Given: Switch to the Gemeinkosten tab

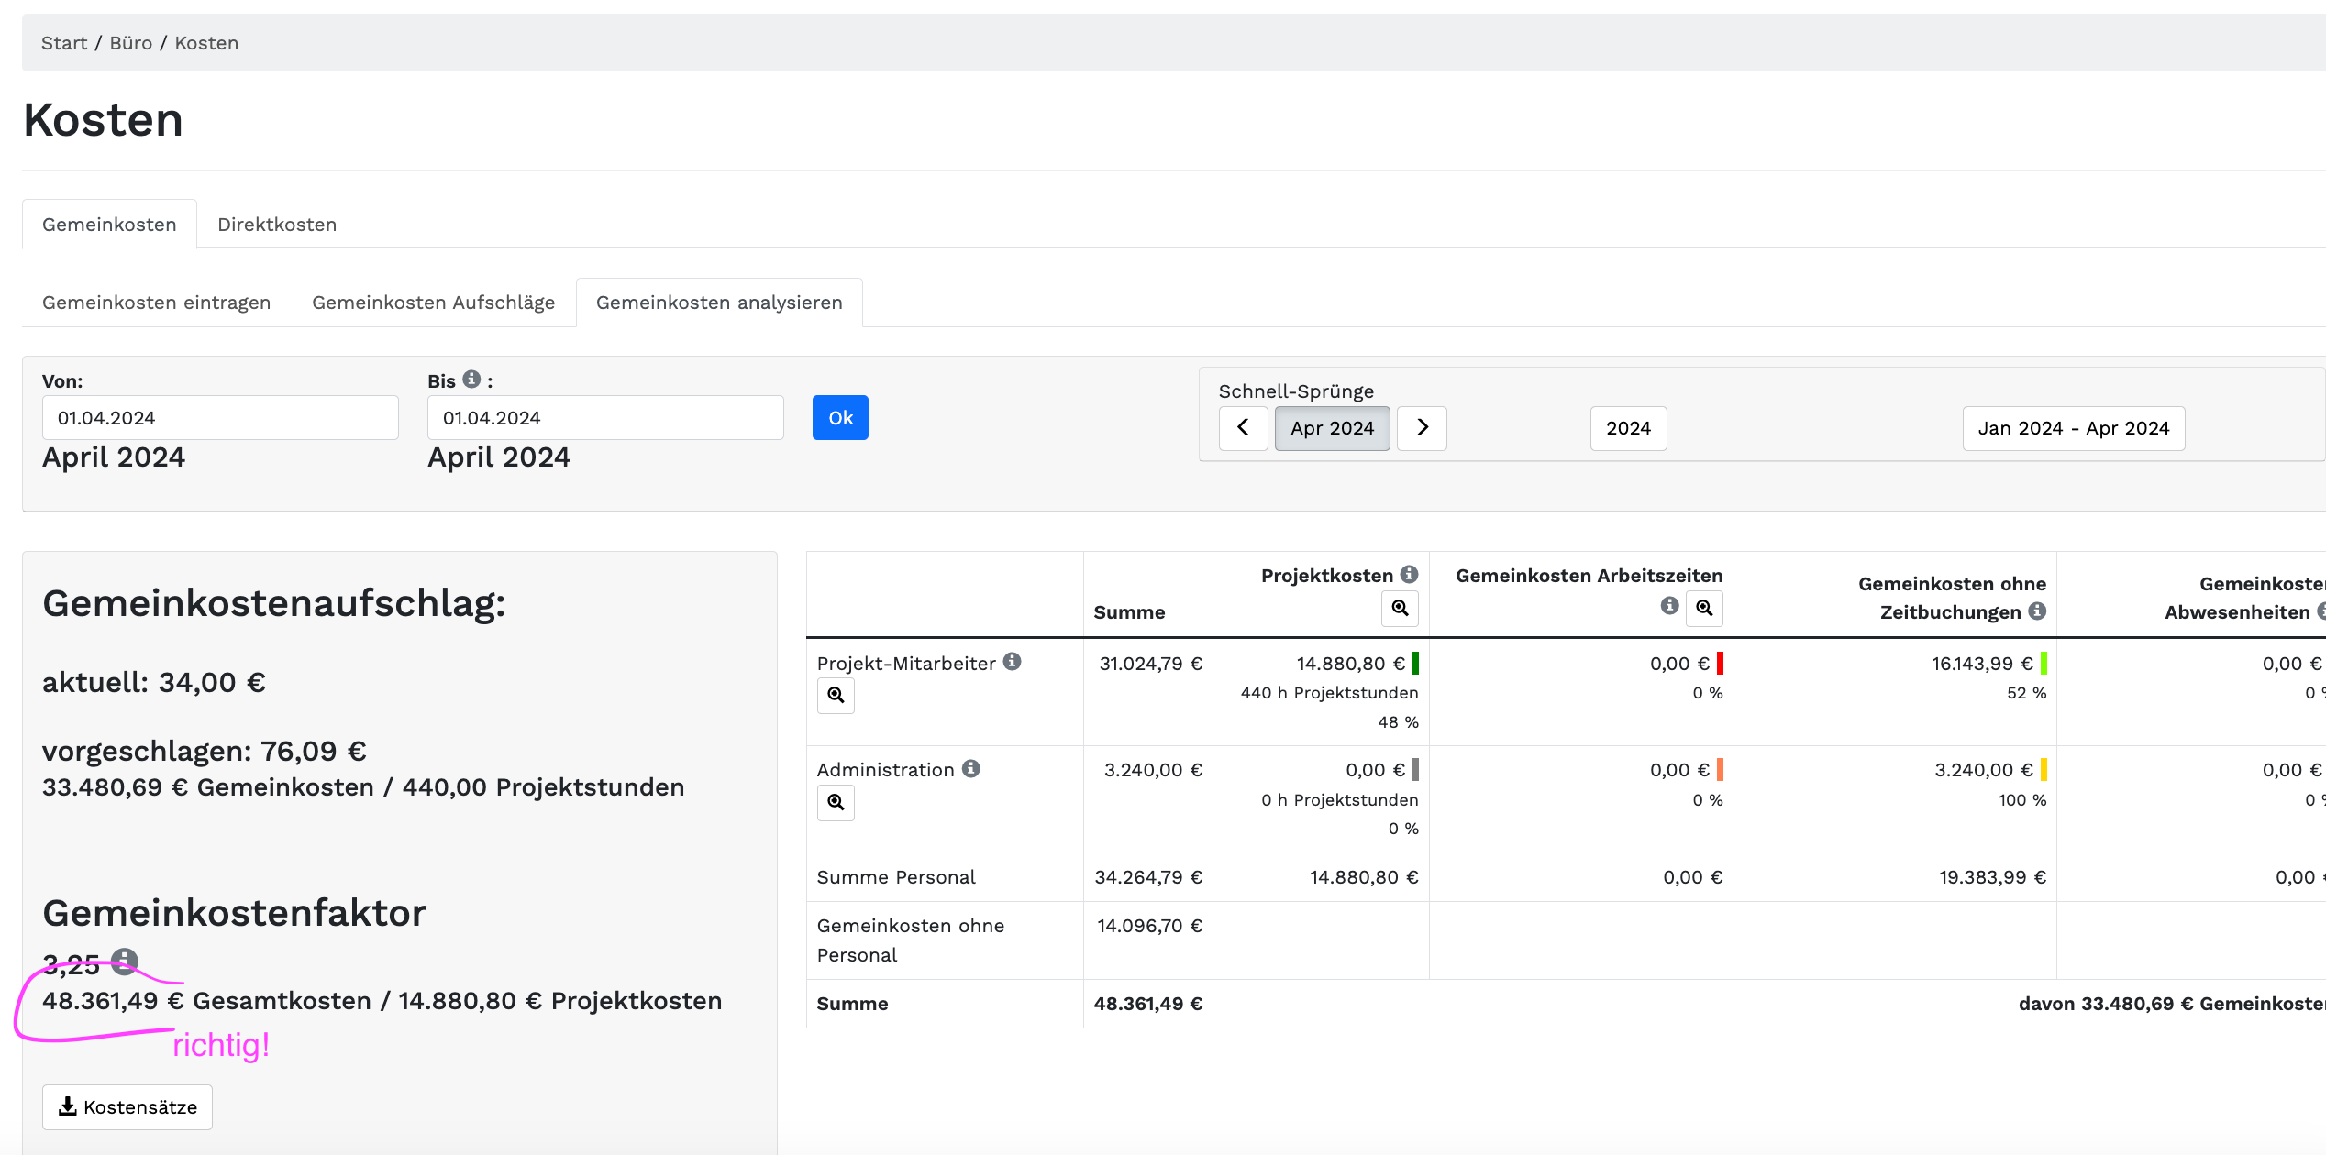Looking at the screenshot, I should [x=109, y=225].
